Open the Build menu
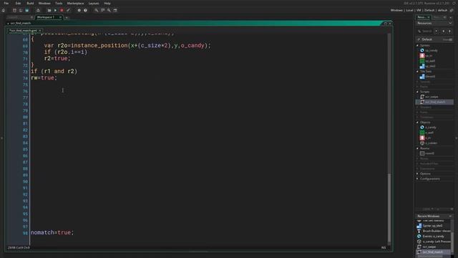 [x=30, y=3]
